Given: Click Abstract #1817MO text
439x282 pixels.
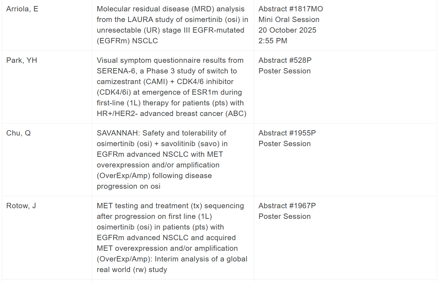Looking at the screenshot, I should tap(291, 9).
